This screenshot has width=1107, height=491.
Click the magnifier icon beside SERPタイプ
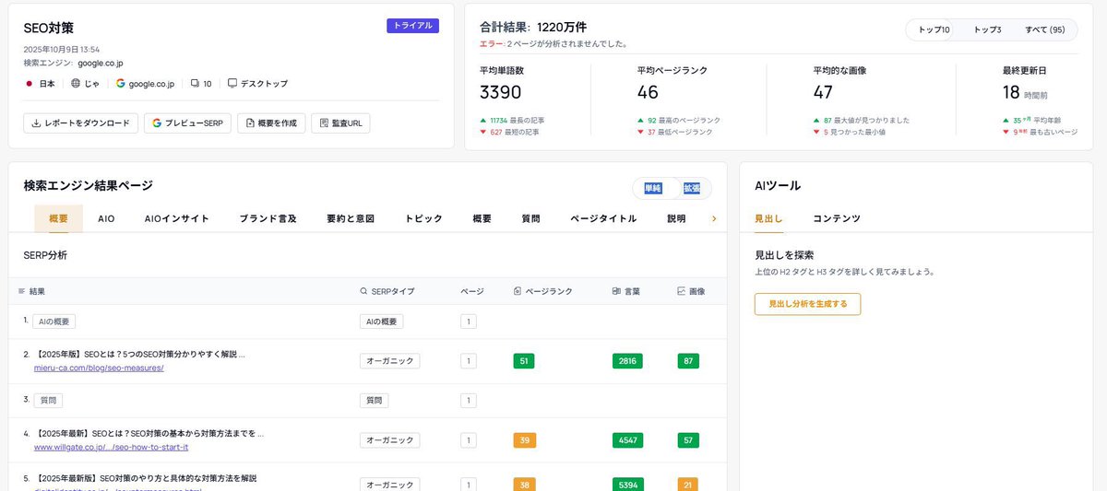tap(364, 291)
